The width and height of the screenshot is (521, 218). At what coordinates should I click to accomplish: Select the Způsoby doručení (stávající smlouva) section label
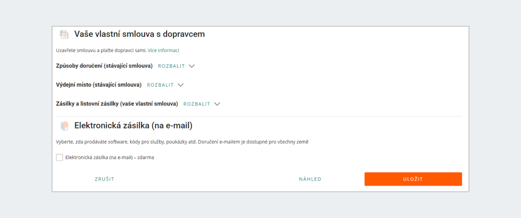pyautogui.click(x=105, y=66)
